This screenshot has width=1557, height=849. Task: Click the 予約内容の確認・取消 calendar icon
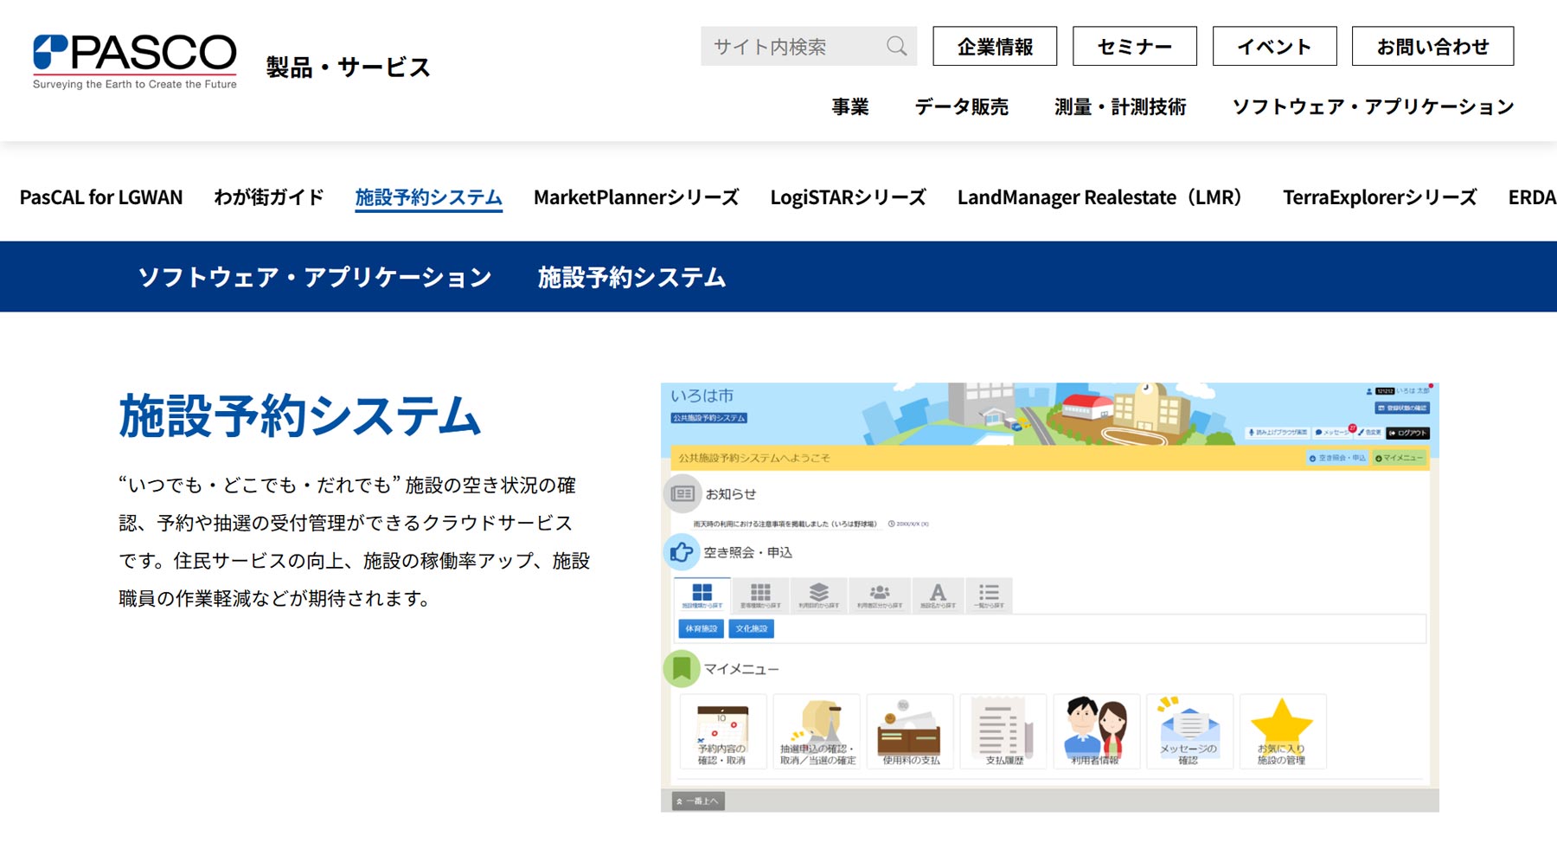click(723, 731)
